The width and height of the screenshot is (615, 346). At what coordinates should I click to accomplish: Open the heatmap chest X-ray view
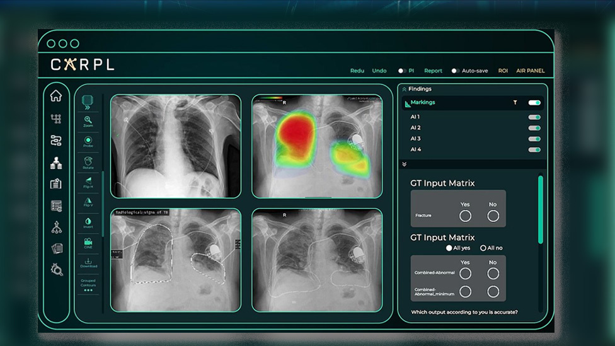click(x=317, y=146)
